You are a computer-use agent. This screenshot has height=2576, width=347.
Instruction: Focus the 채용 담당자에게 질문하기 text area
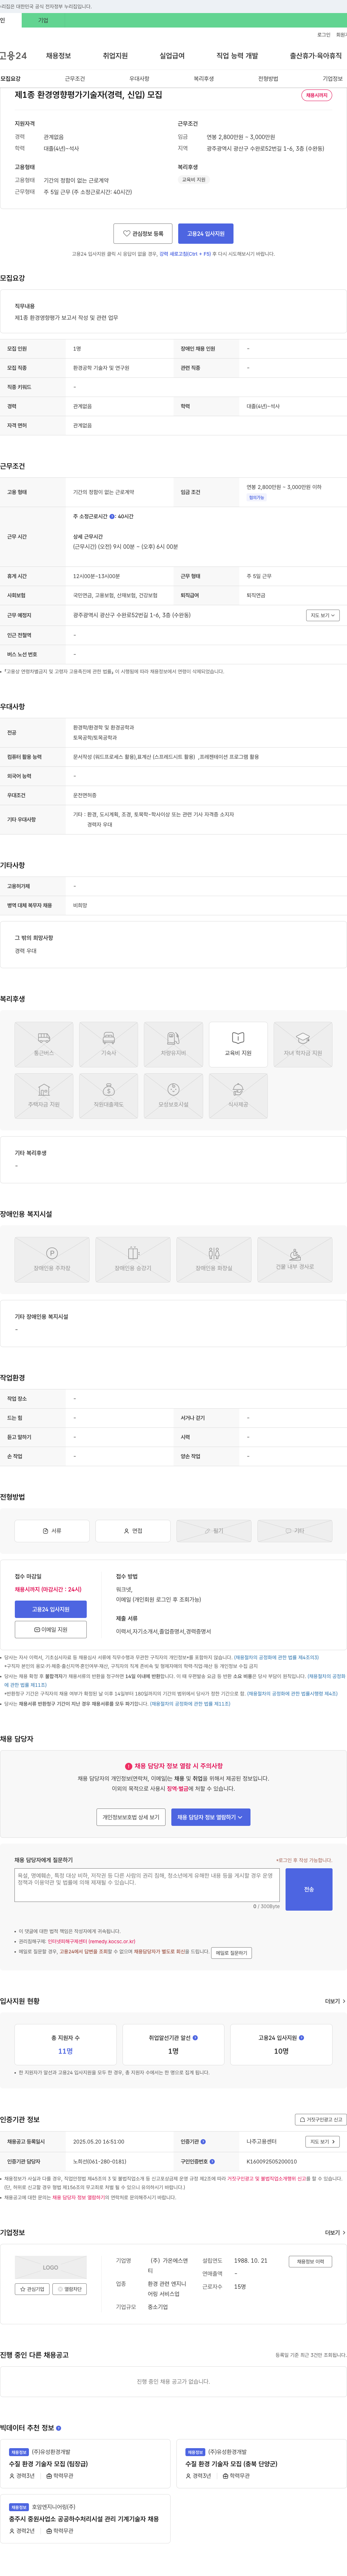tap(147, 1885)
